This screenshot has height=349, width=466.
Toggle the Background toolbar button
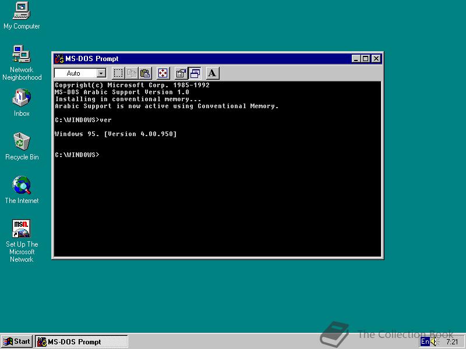(x=195, y=73)
